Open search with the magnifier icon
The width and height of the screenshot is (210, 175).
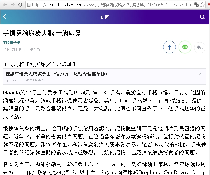click(x=202, y=17)
